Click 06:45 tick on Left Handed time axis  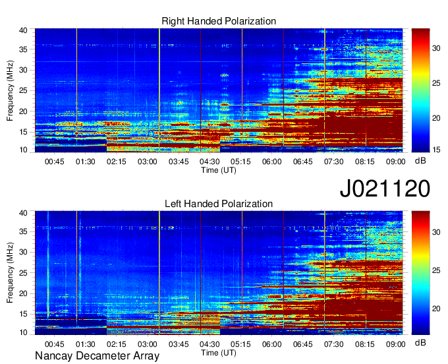click(x=302, y=344)
